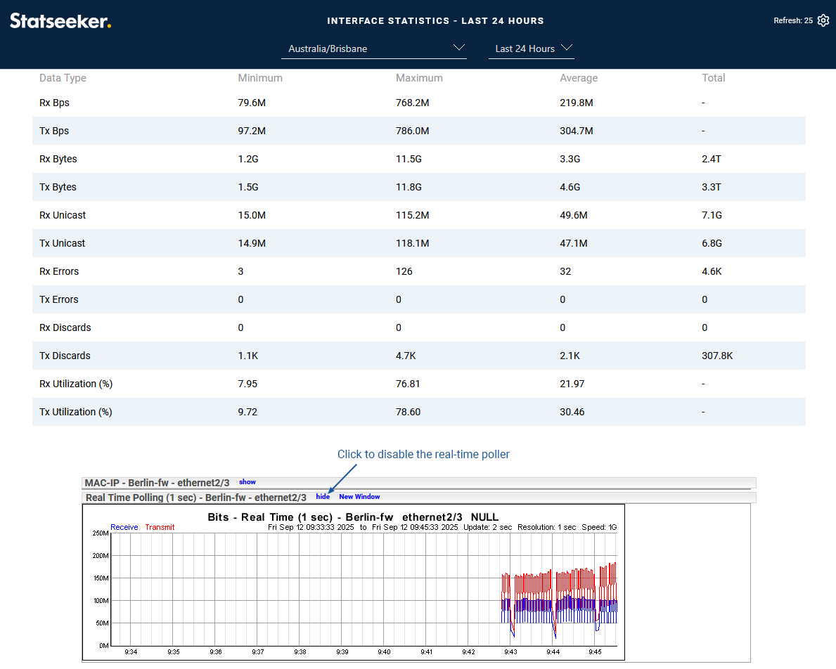
Task: Click the Real Time Polling section title
Action: [195, 498]
